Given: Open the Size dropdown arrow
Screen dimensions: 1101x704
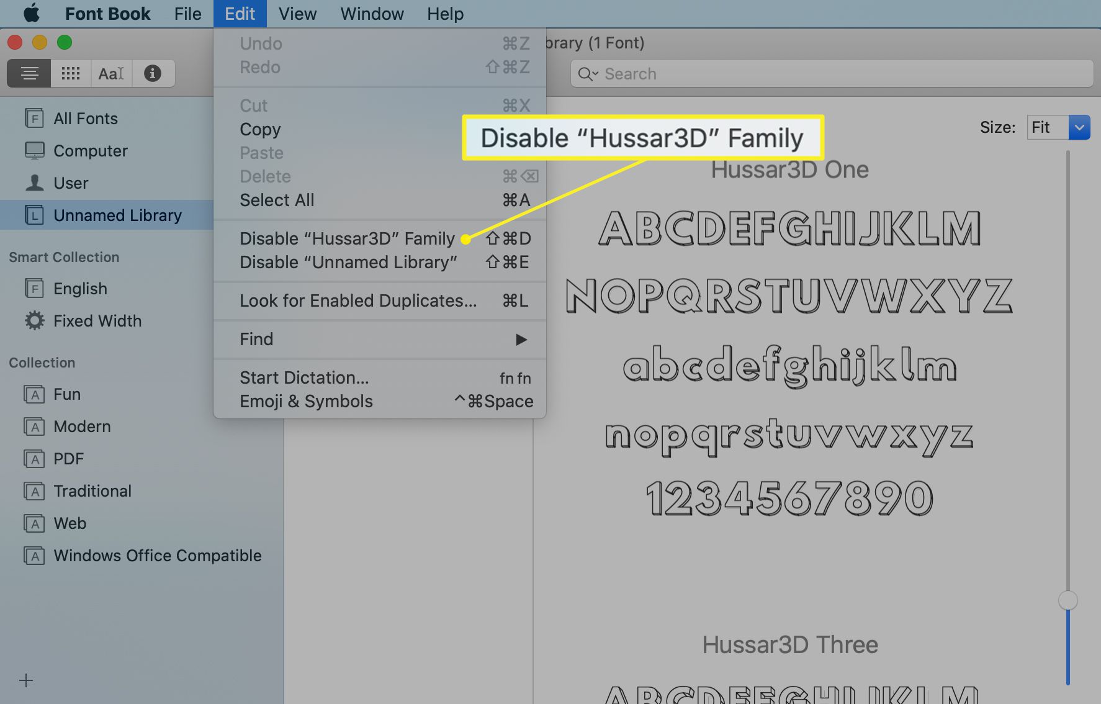Looking at the screenshot, I should [1079, 127].
